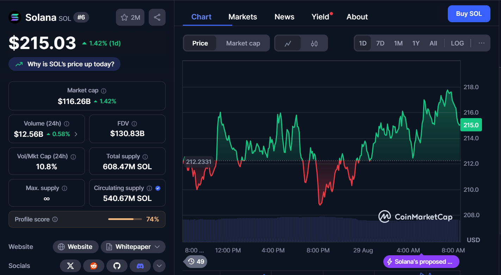The image size is (501, 275).
Task: Expand more socials chevron
Action: point(159,266)
